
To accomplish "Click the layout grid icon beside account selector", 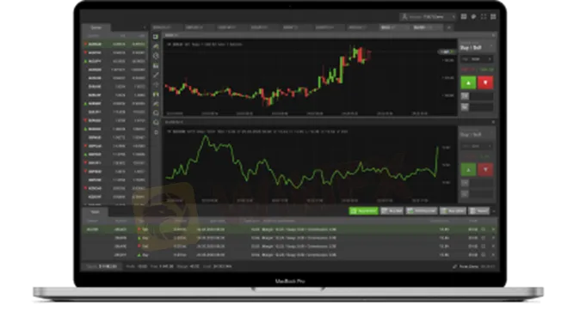I will tap(464, 17).
